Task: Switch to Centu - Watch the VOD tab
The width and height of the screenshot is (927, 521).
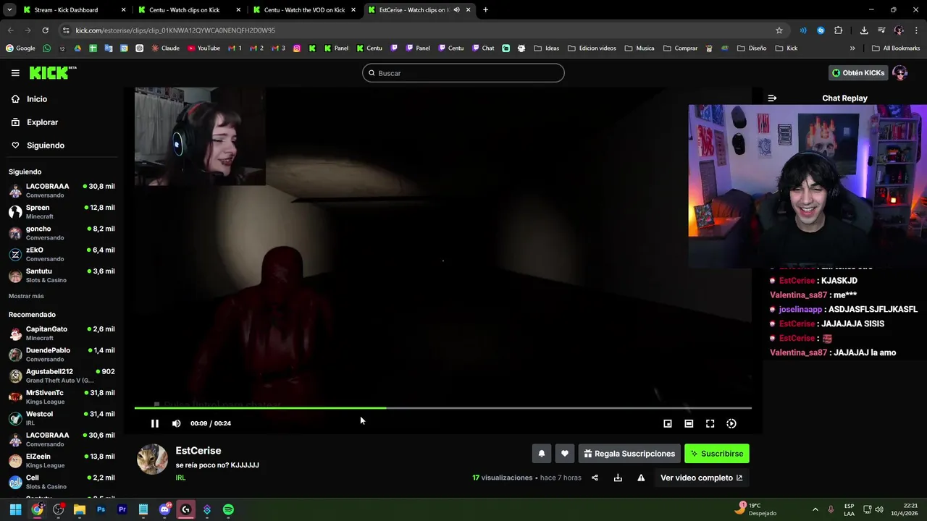Action: tap(303, 10)
